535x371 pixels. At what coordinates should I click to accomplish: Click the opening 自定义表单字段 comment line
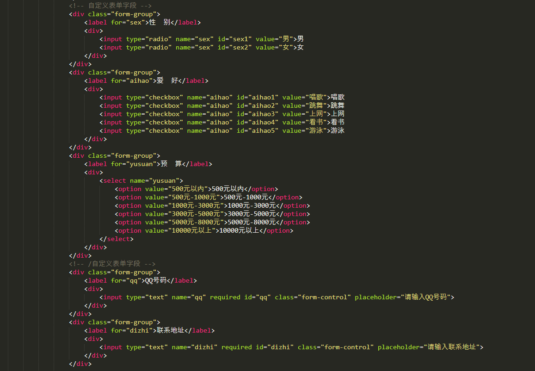tap(110, 6)
